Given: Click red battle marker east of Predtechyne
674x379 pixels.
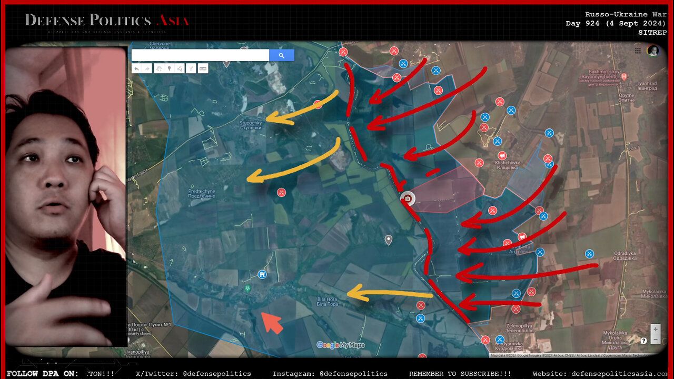Looking at the screenshot, I should click(282, 192).
